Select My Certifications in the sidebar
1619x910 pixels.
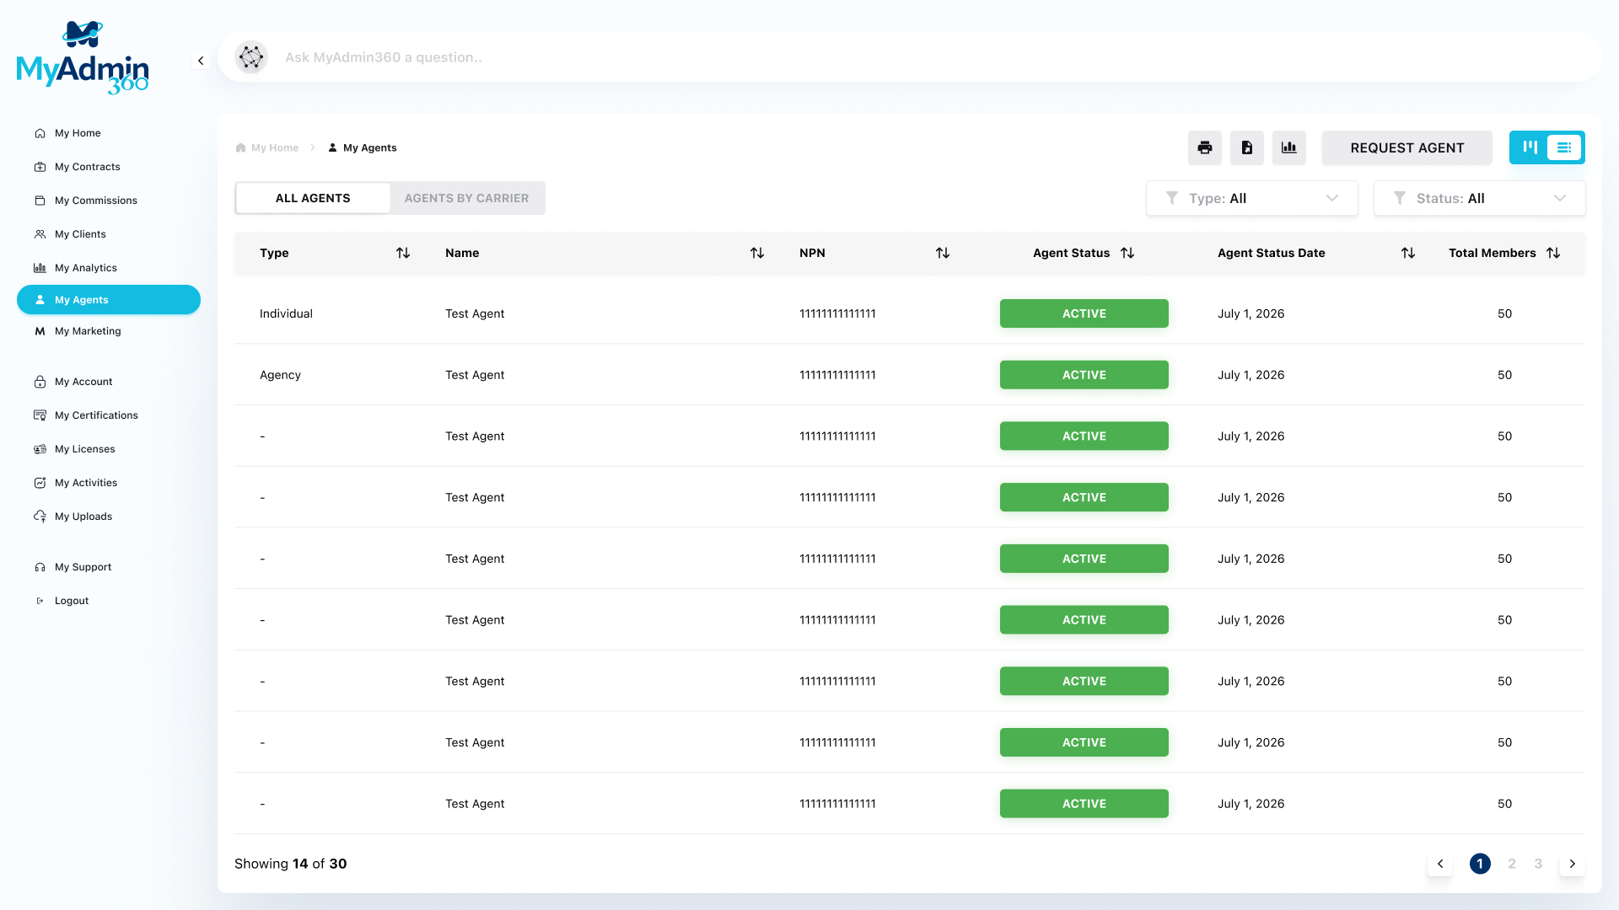[96, 415]
